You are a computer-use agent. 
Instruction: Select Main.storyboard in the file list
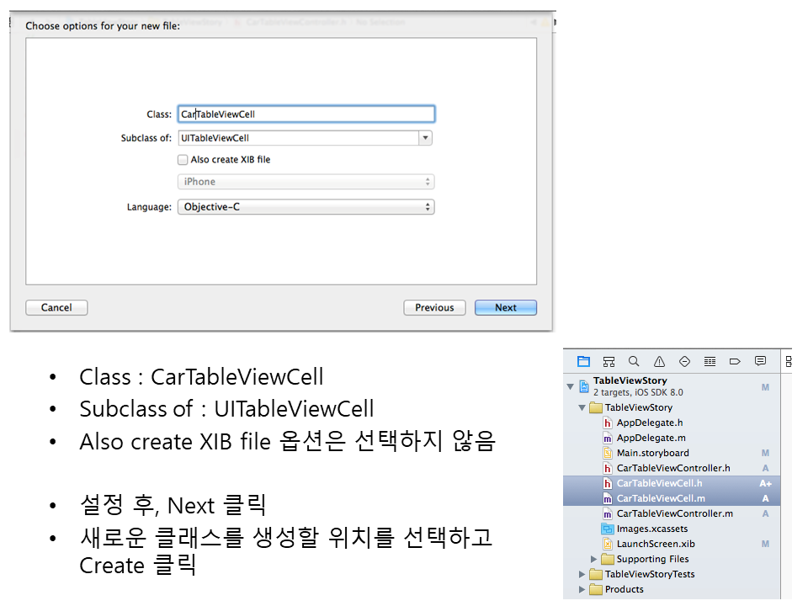[x=652, y=453]
